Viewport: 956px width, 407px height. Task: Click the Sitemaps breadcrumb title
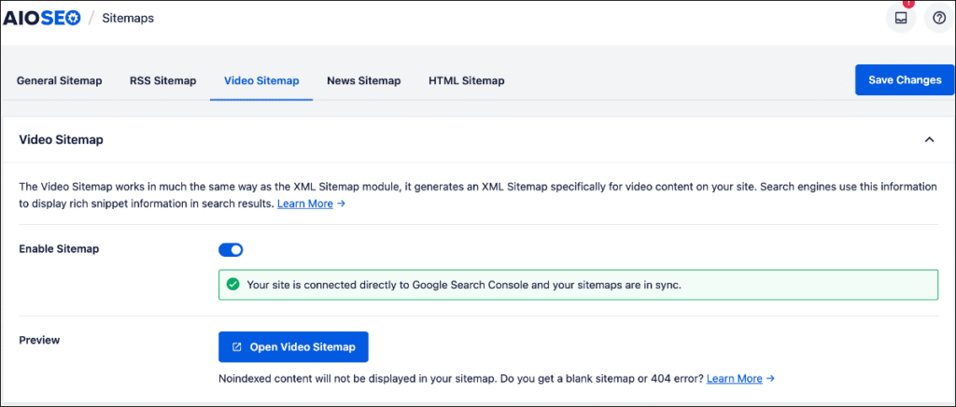pyautogui.click(x=128, y=19)
